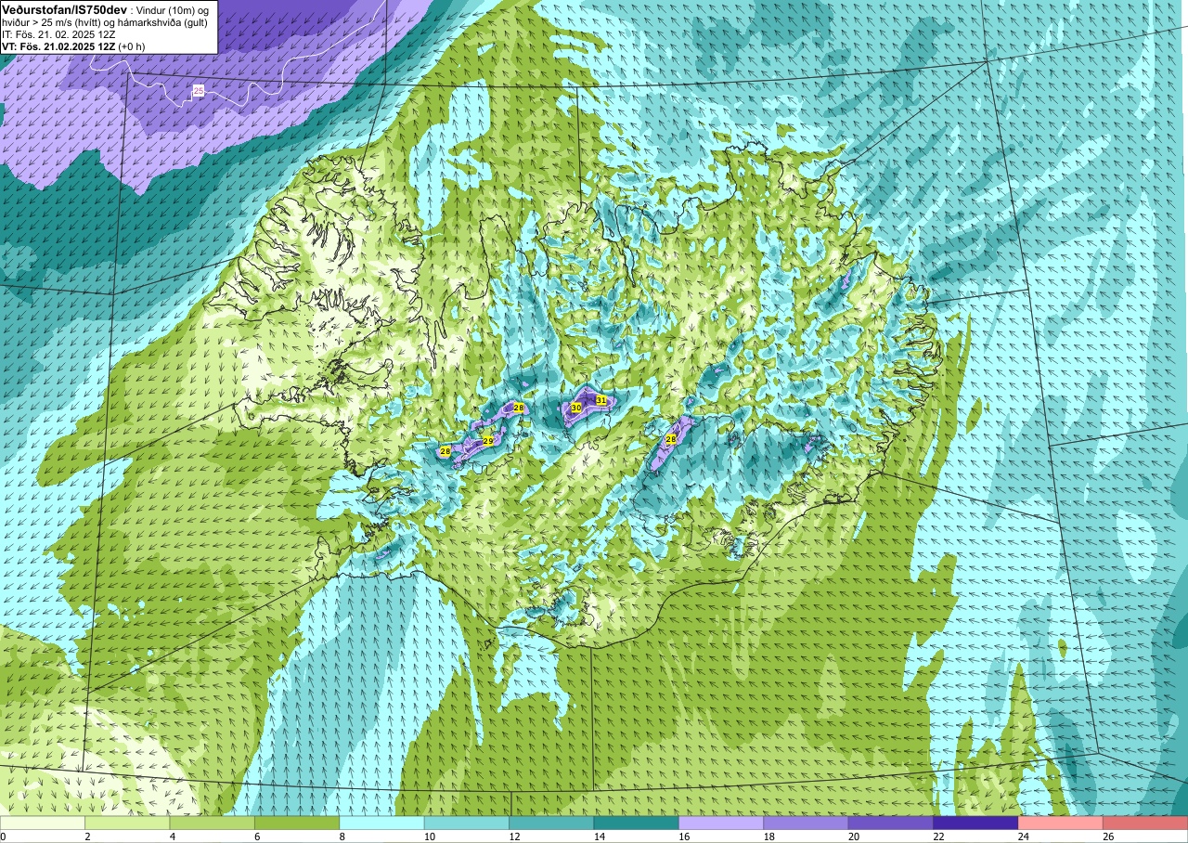This screenshot has width=1188, height=843.
Task: Pick the 20–22 m/s violet legend swatch
Action: (x=891, y=823)
